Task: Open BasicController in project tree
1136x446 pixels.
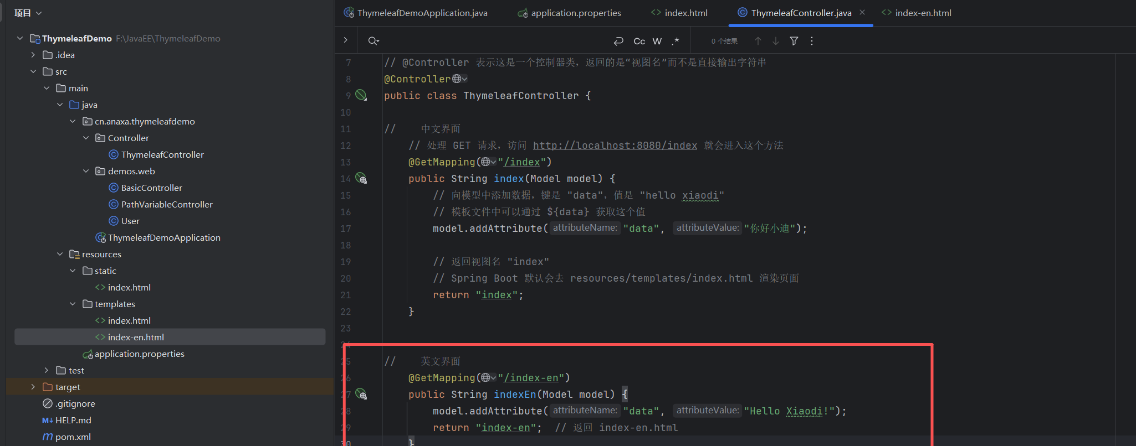Action: click(x=146, y=188)
